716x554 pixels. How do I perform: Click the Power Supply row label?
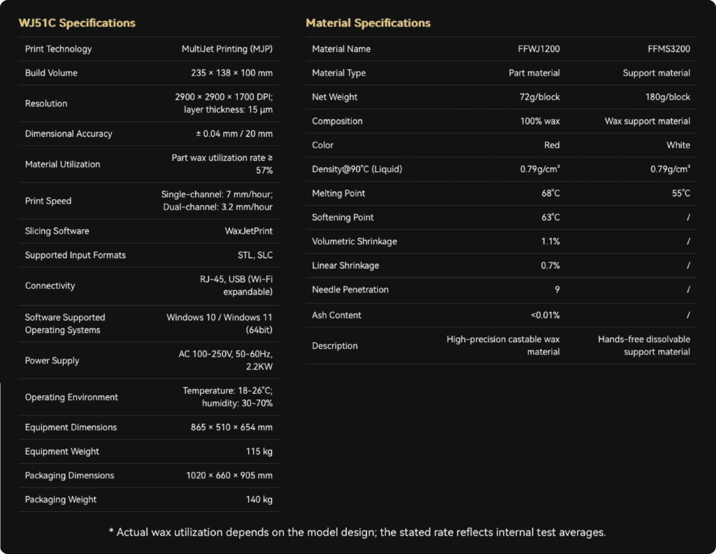tap(52, 361)
